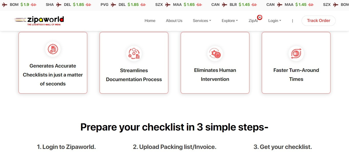Open the About Us page

174,21
